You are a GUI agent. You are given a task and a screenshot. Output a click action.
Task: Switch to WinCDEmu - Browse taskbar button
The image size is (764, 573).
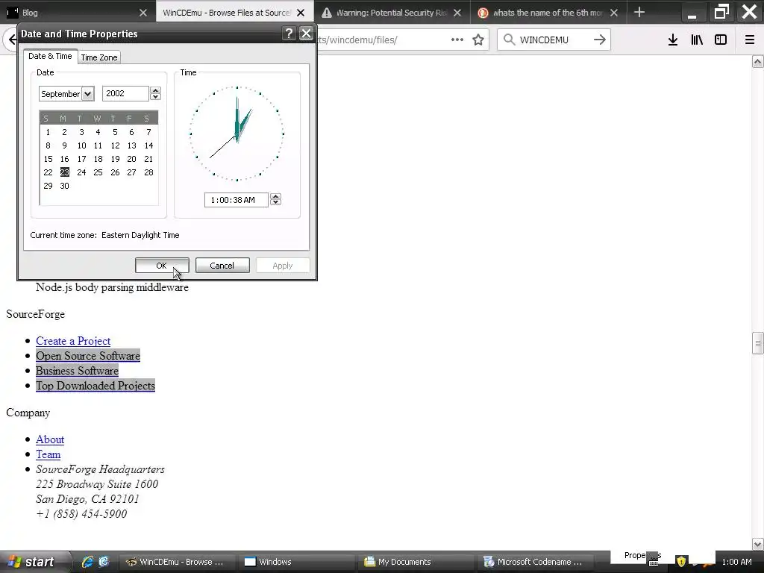(x=176, y=562)
